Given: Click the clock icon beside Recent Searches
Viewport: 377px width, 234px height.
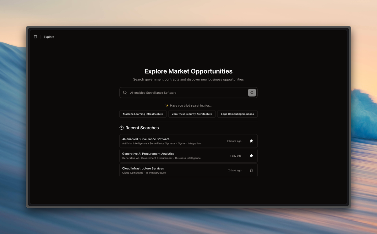Looking at the screenshot, I should [122, 128].
